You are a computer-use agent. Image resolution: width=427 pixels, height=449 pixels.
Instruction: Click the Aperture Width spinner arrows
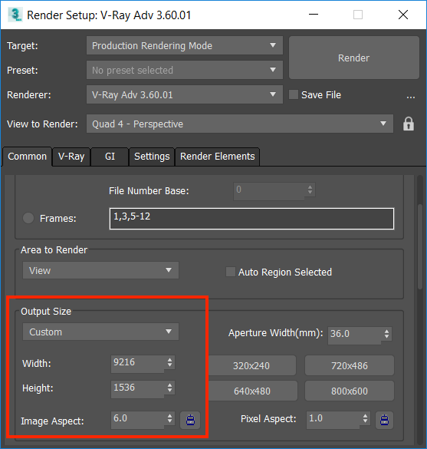click(x=386, y=334)
